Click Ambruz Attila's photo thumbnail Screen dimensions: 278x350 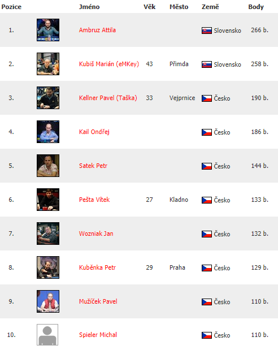[48, 30]
